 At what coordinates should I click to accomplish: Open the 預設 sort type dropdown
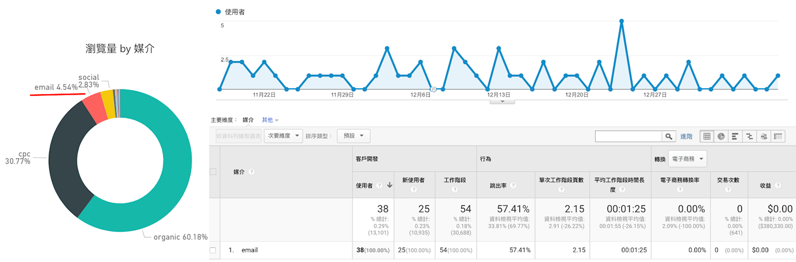pos(353,136)
